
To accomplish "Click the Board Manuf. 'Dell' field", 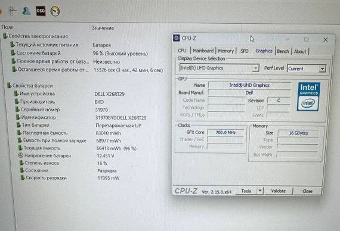I will (x=249, y=93).
